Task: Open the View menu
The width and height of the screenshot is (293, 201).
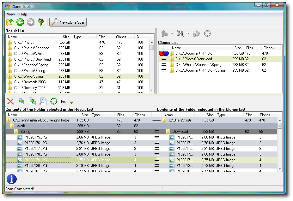Action: click(11, 14)
